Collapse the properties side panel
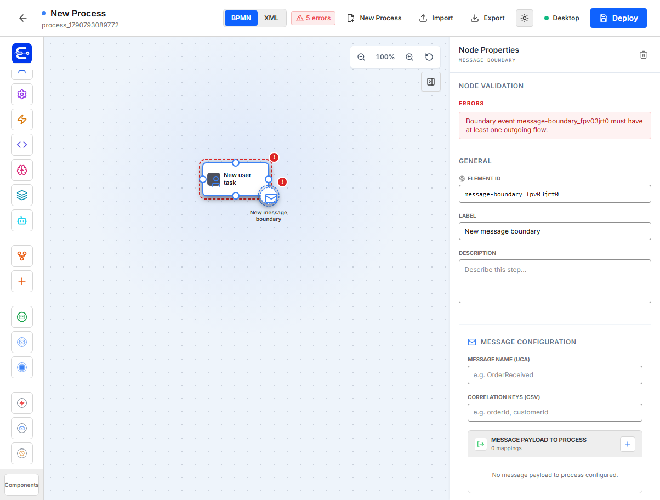 tap(431, 82)
